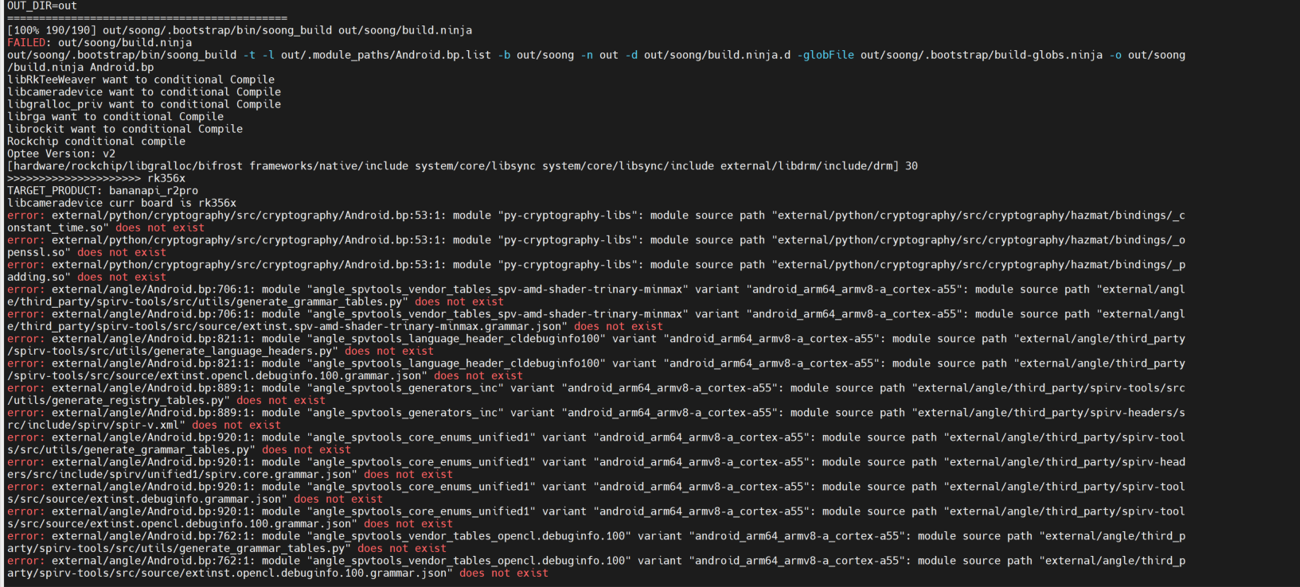Click generate_language_headers.py does not exist text
Screen dimensions: 1300x587
pyautogui.click(x=221, y=352)
